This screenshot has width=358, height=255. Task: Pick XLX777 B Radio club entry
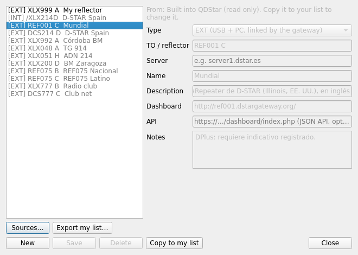74,86
